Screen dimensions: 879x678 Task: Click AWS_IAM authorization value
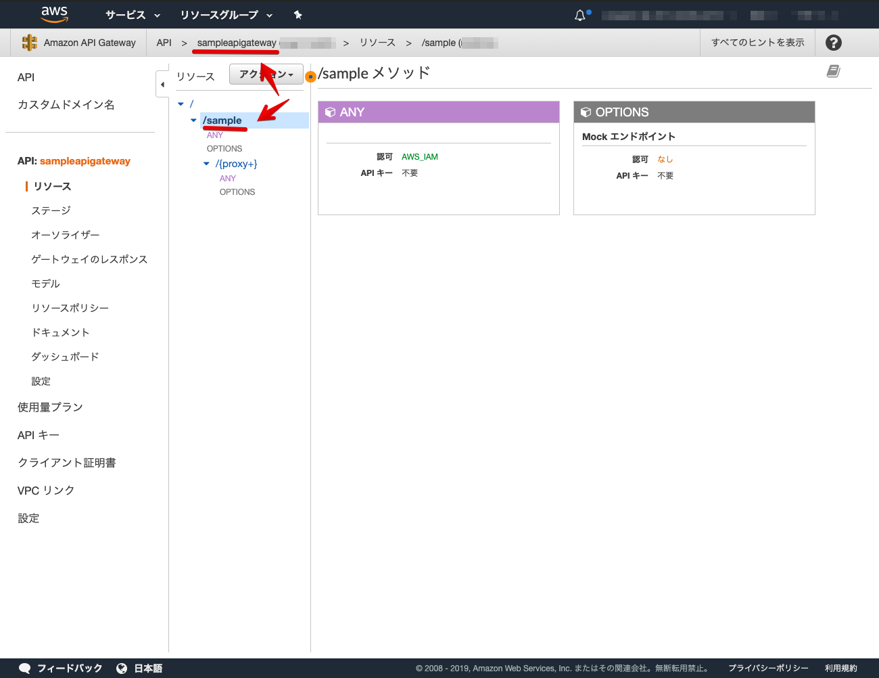420,157
